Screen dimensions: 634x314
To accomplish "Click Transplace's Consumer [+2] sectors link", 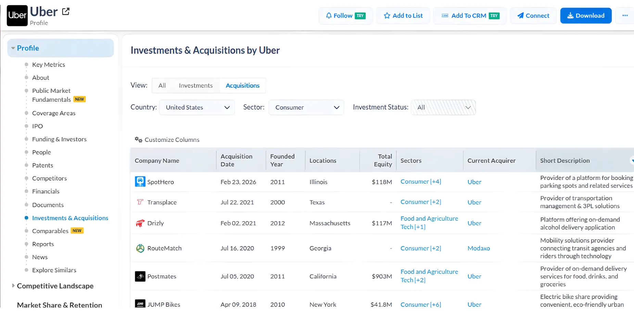I will 421,202.
